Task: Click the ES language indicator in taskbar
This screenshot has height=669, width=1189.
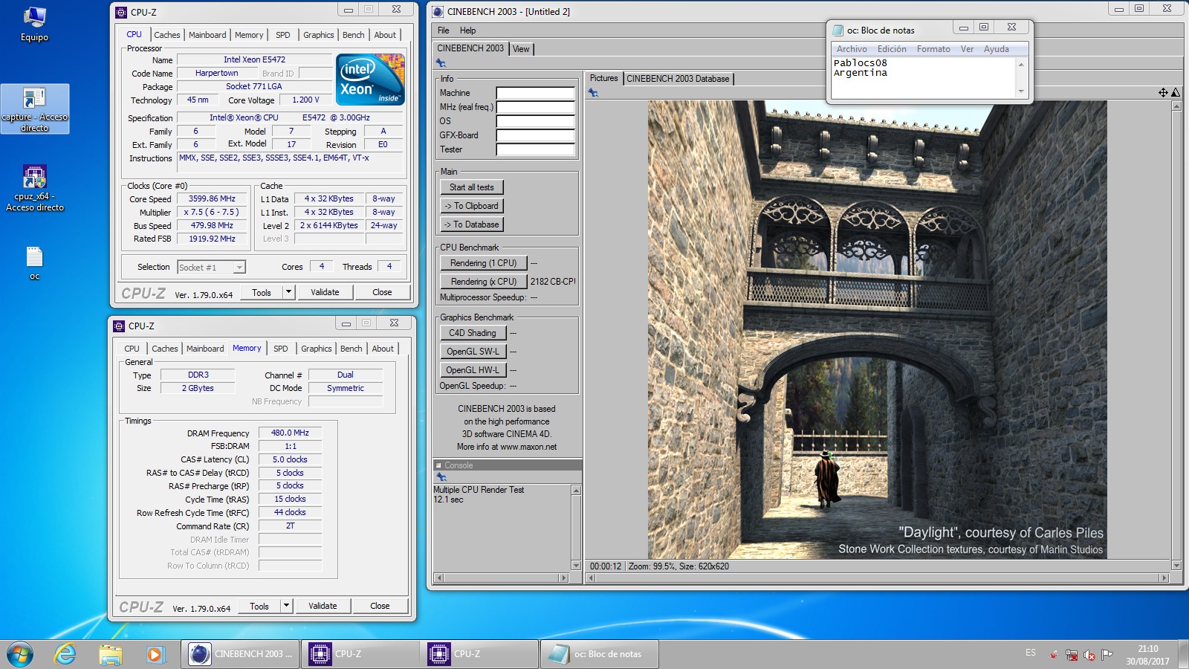Action: [1031, 653]
